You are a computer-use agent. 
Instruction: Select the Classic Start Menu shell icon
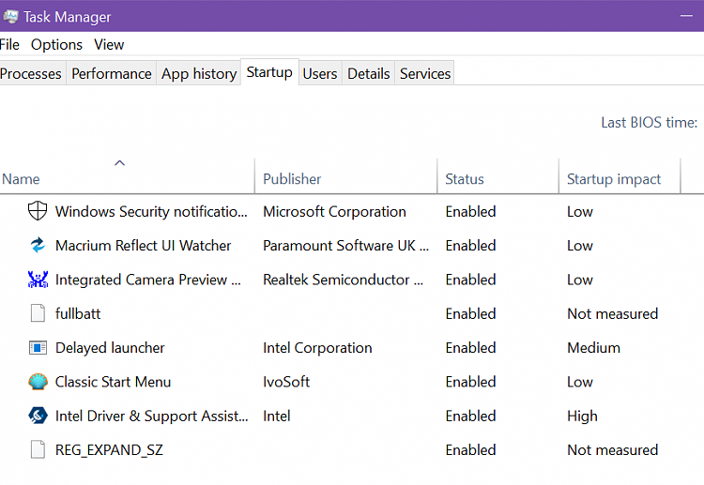(38, 382)
